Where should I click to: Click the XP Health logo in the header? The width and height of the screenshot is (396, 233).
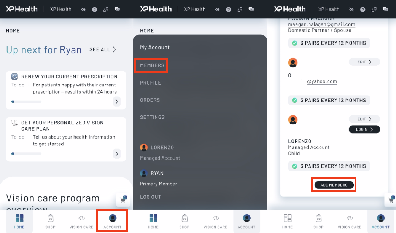(22, 9)
